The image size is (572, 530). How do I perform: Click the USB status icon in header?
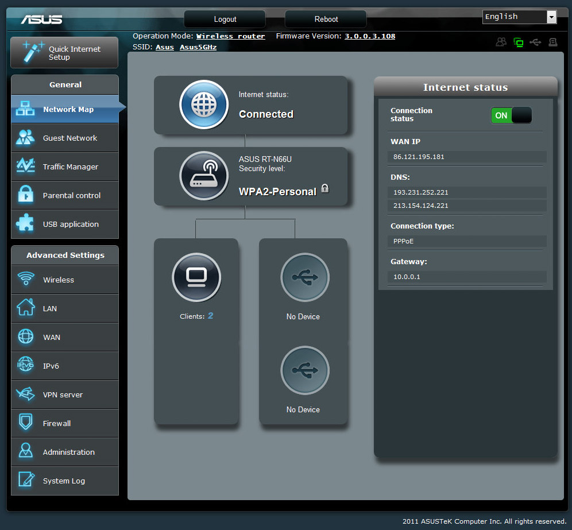535,42
